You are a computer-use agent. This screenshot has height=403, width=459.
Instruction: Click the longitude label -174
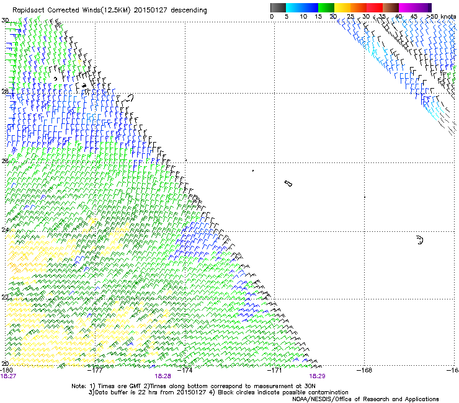coord(185,370)
